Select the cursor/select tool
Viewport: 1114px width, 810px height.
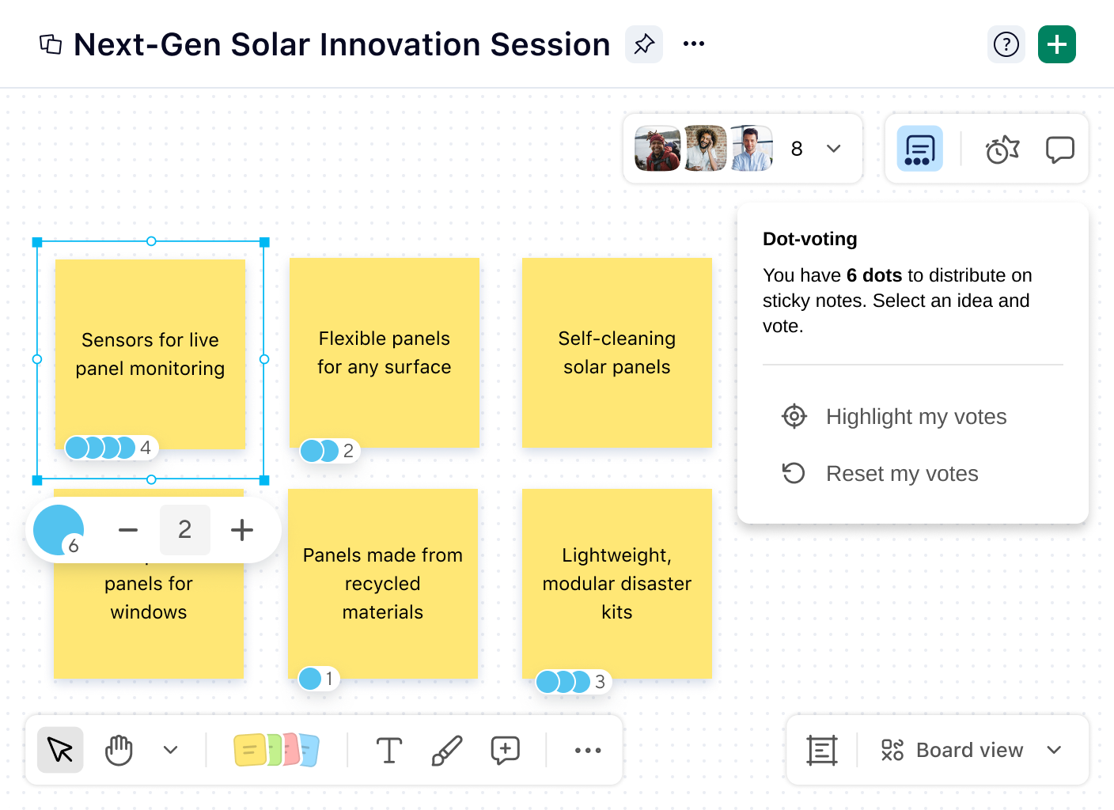[59, 750]
